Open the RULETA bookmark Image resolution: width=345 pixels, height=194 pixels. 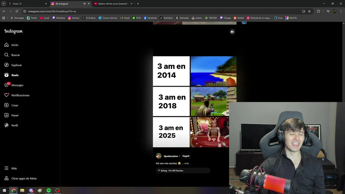[291, 18]
